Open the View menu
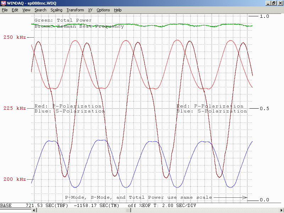Image resolution: width=284 pixels, height=213 pixels. coord(26,10)
